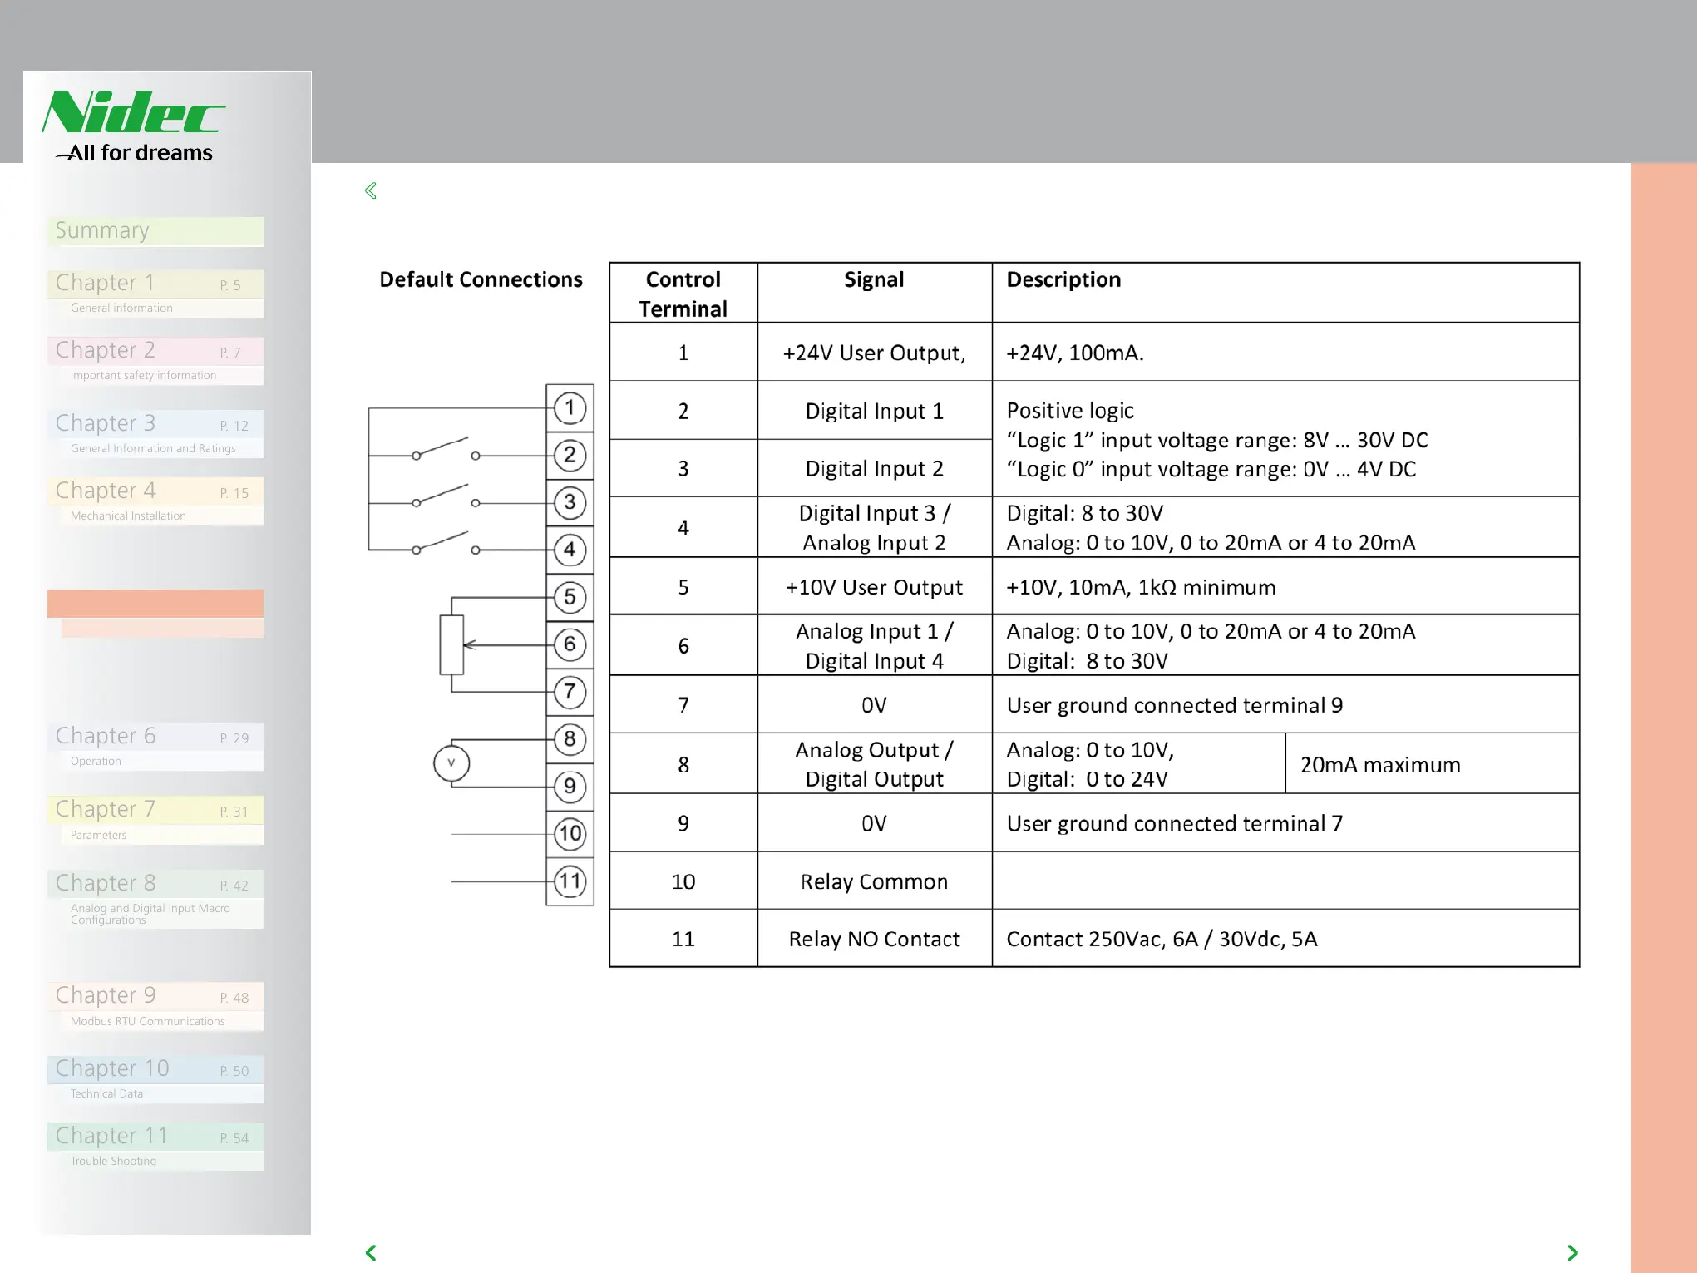Click 'Analog Input 1 / Digital Input 4' cell
Viewport: 1697px width, 1273px height.
[875, 646]
